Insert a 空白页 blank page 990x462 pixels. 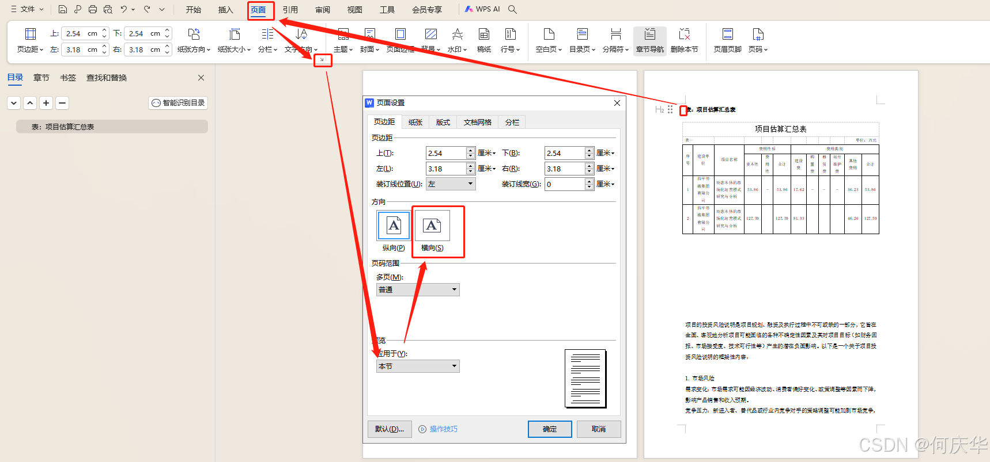[x=549, y=35]
